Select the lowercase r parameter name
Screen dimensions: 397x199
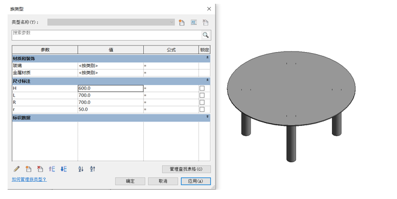tap(45, 110)
